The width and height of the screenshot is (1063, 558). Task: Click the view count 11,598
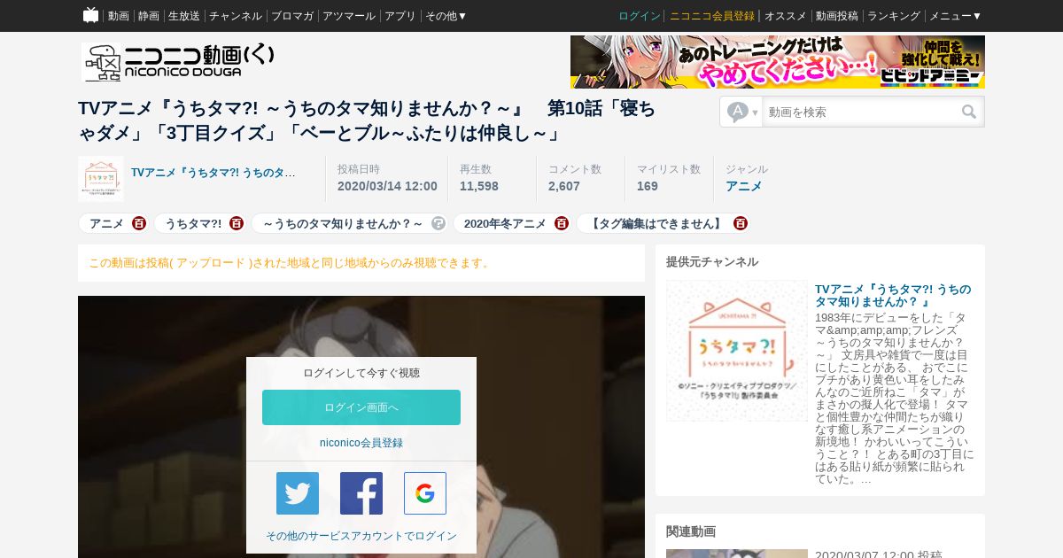479,186
